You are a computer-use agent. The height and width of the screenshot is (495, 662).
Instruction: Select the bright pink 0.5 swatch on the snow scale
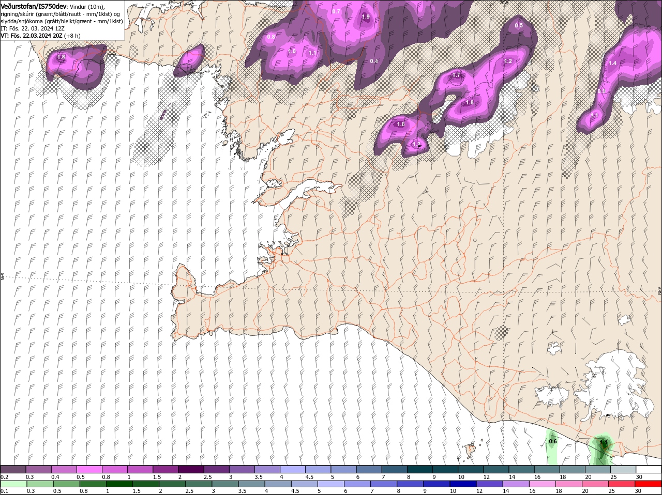89,469
